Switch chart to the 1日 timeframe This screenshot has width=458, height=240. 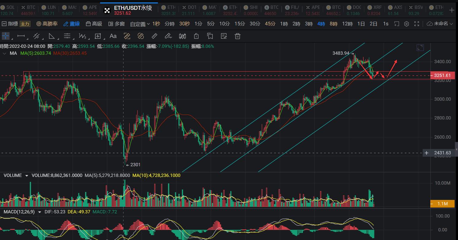coord(361,24)
